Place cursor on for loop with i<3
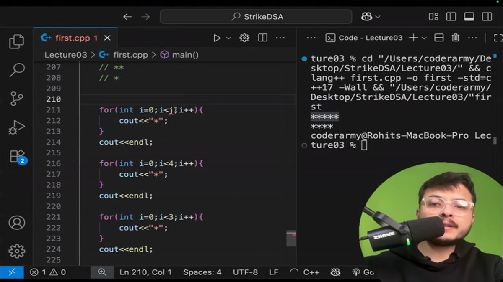The height and width of the screenshot is (282, 503). click(x=151, y=217)
